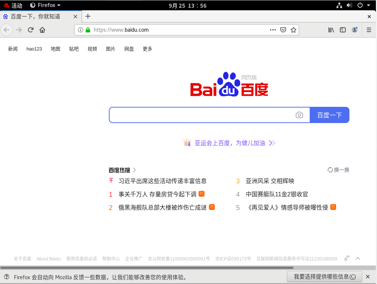This screenshot has width=377, height=284.
Task: Click 我要选择提供哪些信息 button
Action: 324,277
